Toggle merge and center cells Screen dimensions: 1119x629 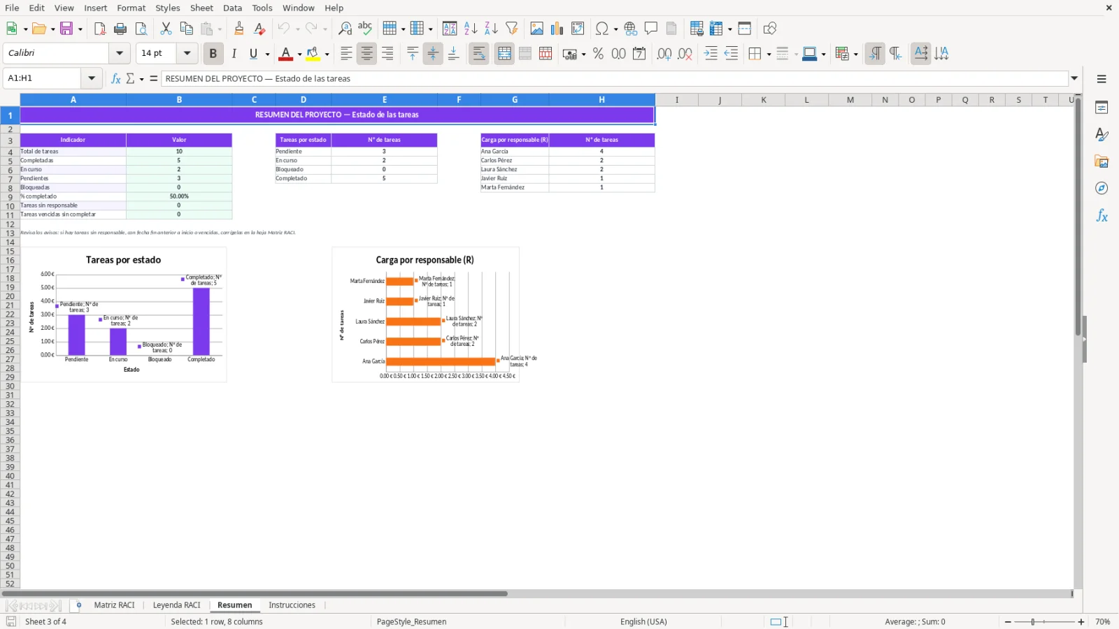[x=504, y=54]
